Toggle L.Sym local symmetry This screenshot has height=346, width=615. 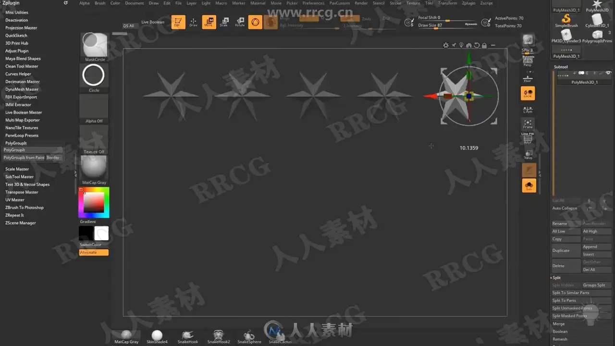coord(528,110)
